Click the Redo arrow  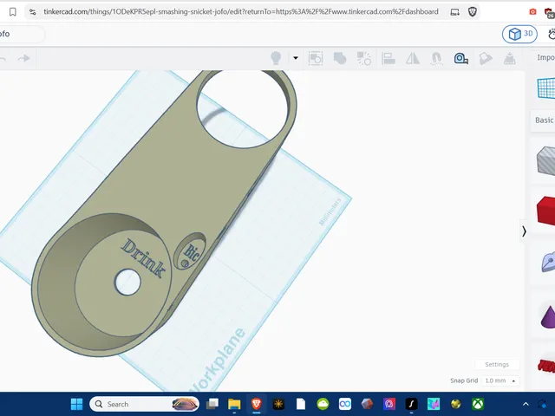click(x=23, y=58)
